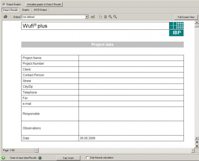Click the e-mail row label
The height and width of the screenshot is (161, 199).
click(x=27, y=104)
